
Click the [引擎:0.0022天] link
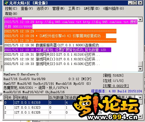[x=116, y=86]
